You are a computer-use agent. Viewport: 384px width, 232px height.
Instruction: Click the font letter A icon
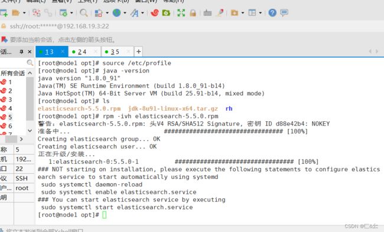click(x=135, y=13)
